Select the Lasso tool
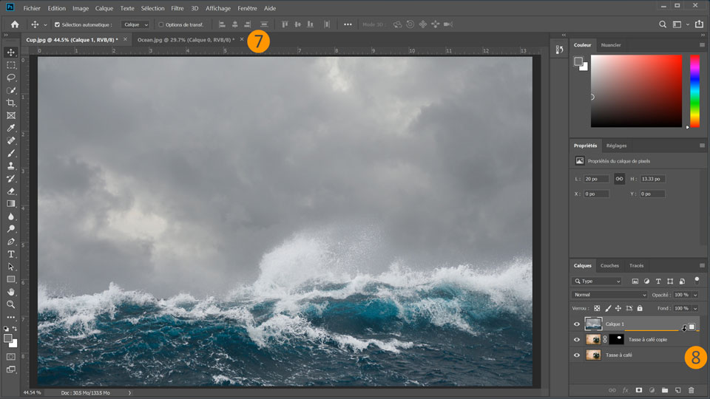Image resolution: width=710 pixels, height=399 pixels. (x=11, y=78)
